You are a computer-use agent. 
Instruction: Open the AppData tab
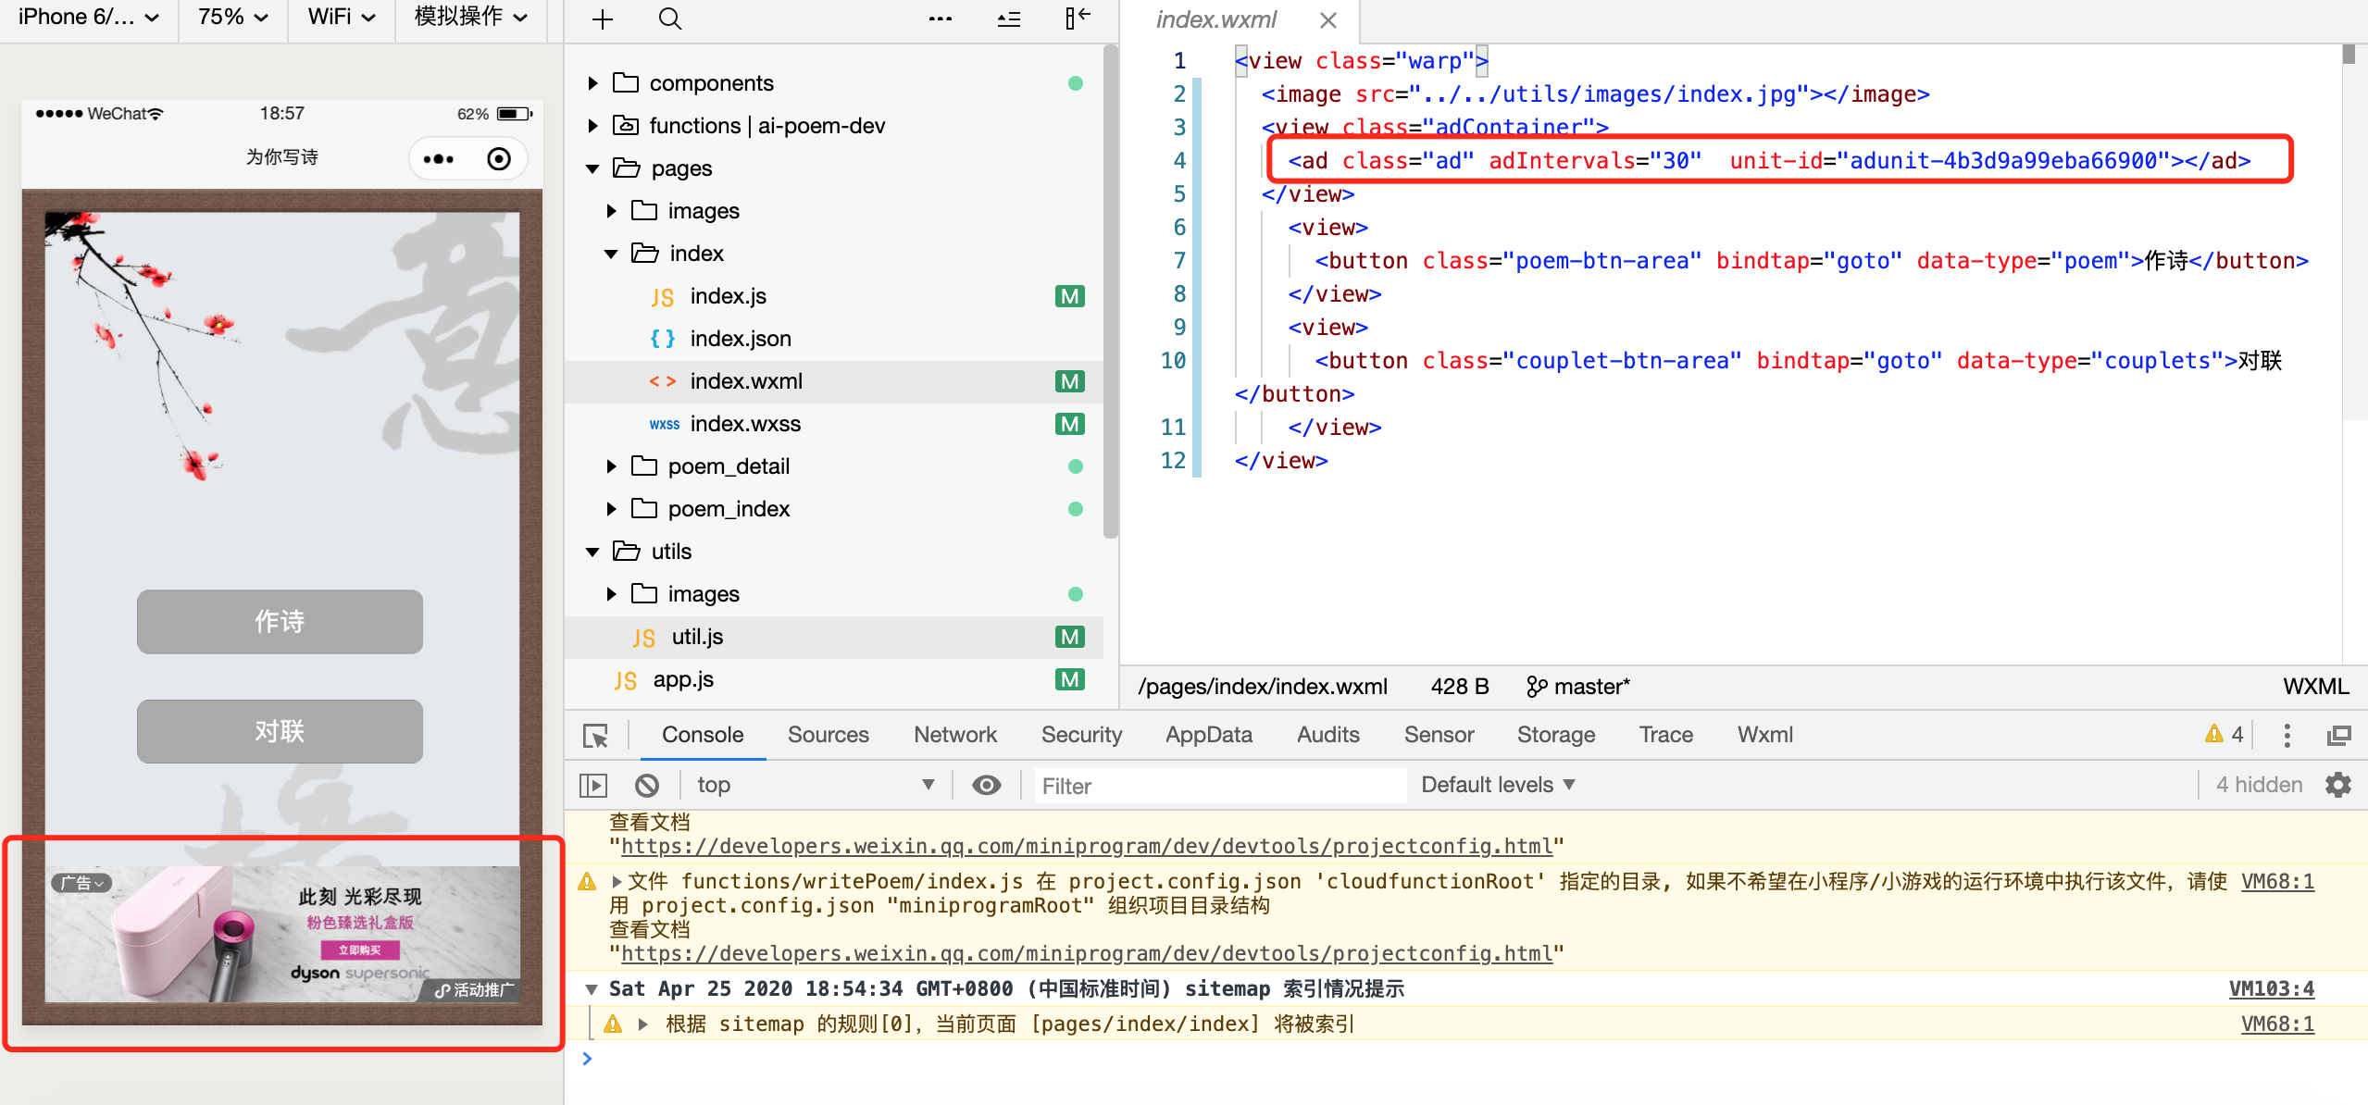click(x=1208, y=735)
